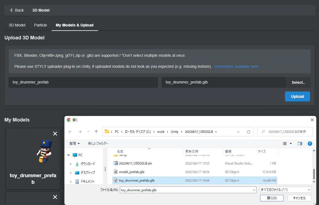Select My Models & Upload tab

pos(75,25)
